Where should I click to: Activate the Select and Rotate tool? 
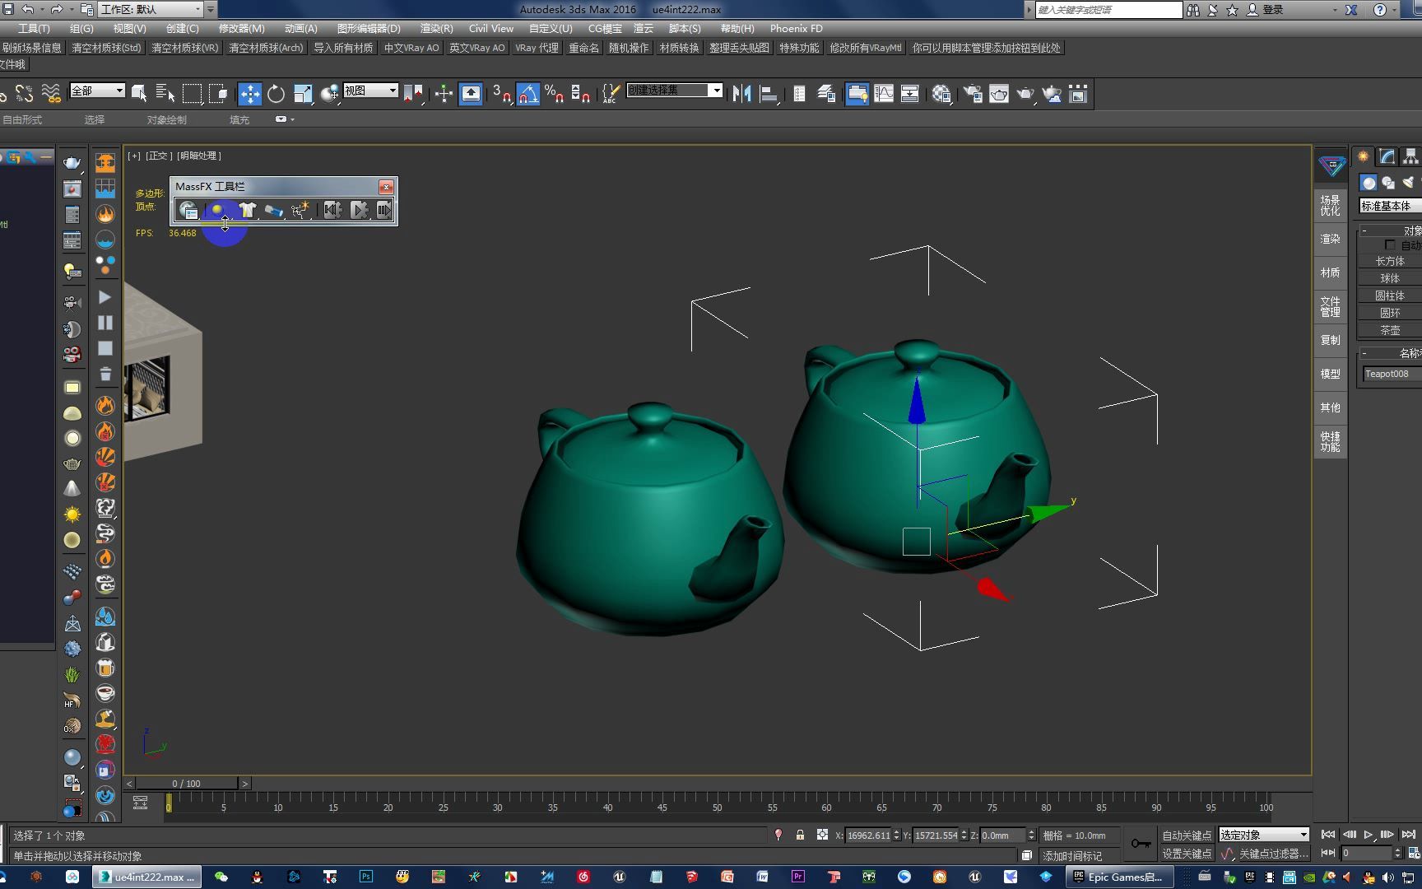point(276,94)
